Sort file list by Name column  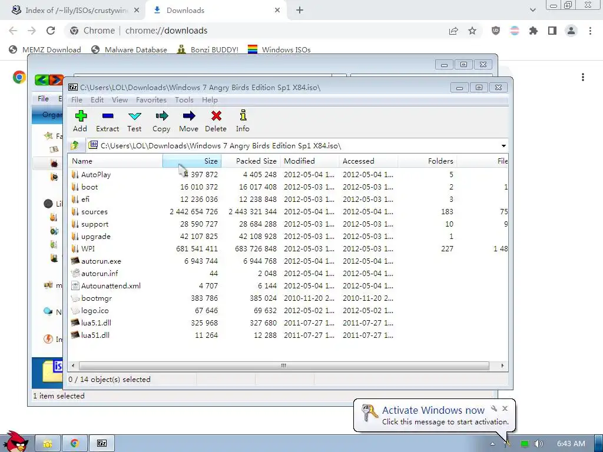(x=115, y=161)
